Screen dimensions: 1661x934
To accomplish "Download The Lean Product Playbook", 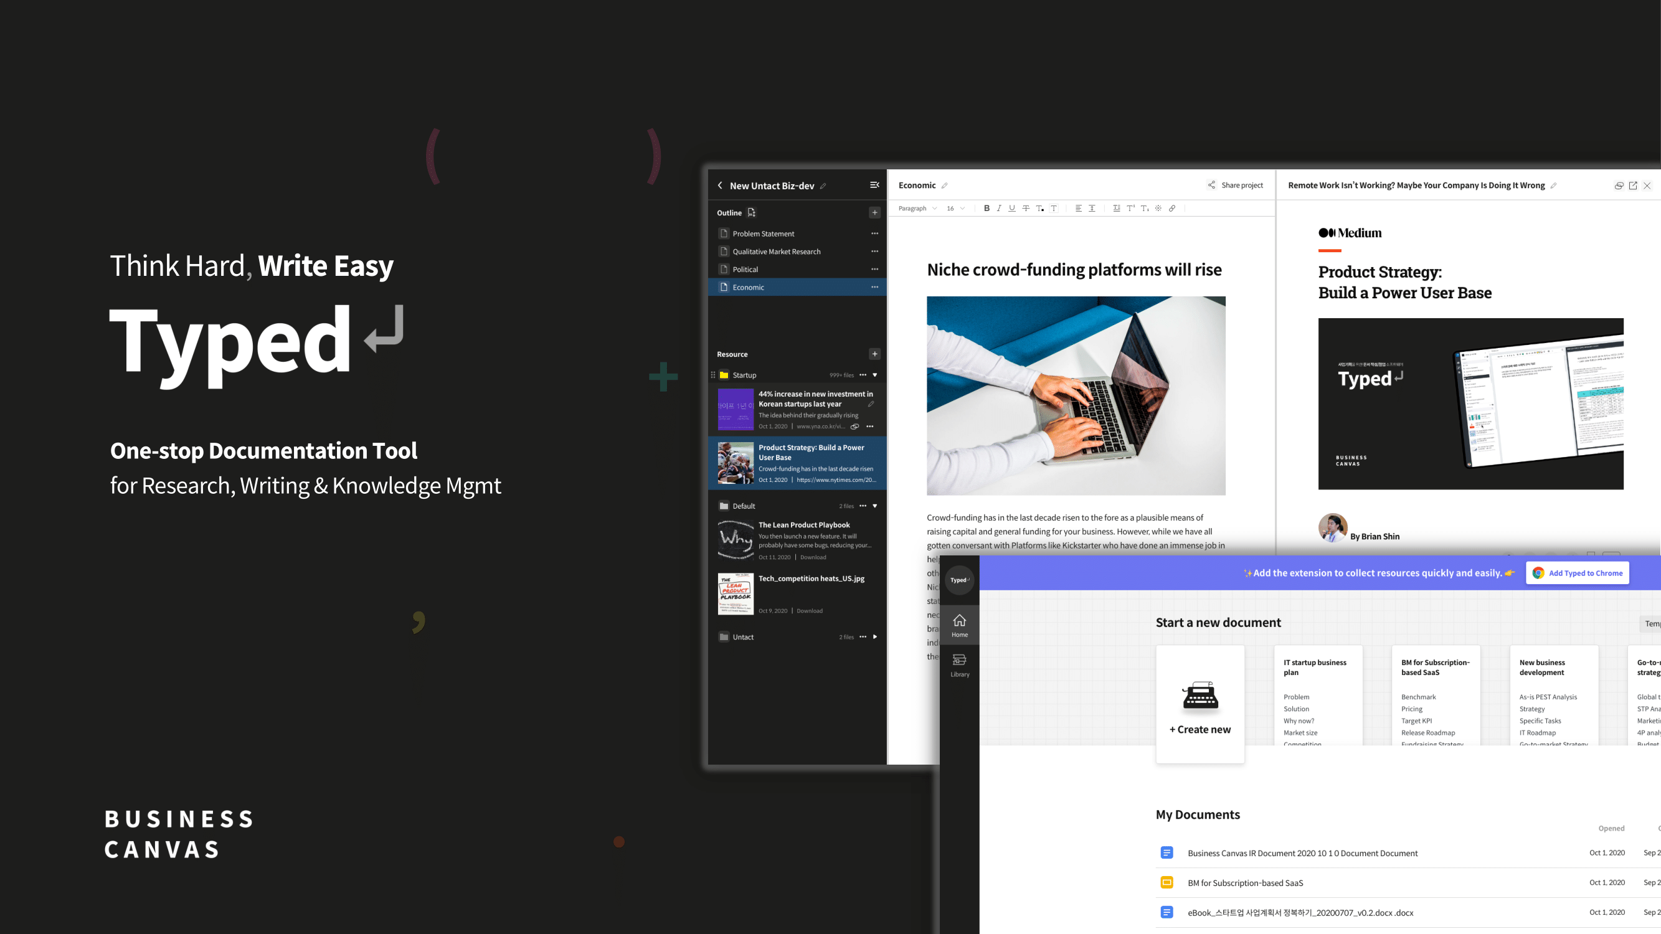I will [813, 557].
